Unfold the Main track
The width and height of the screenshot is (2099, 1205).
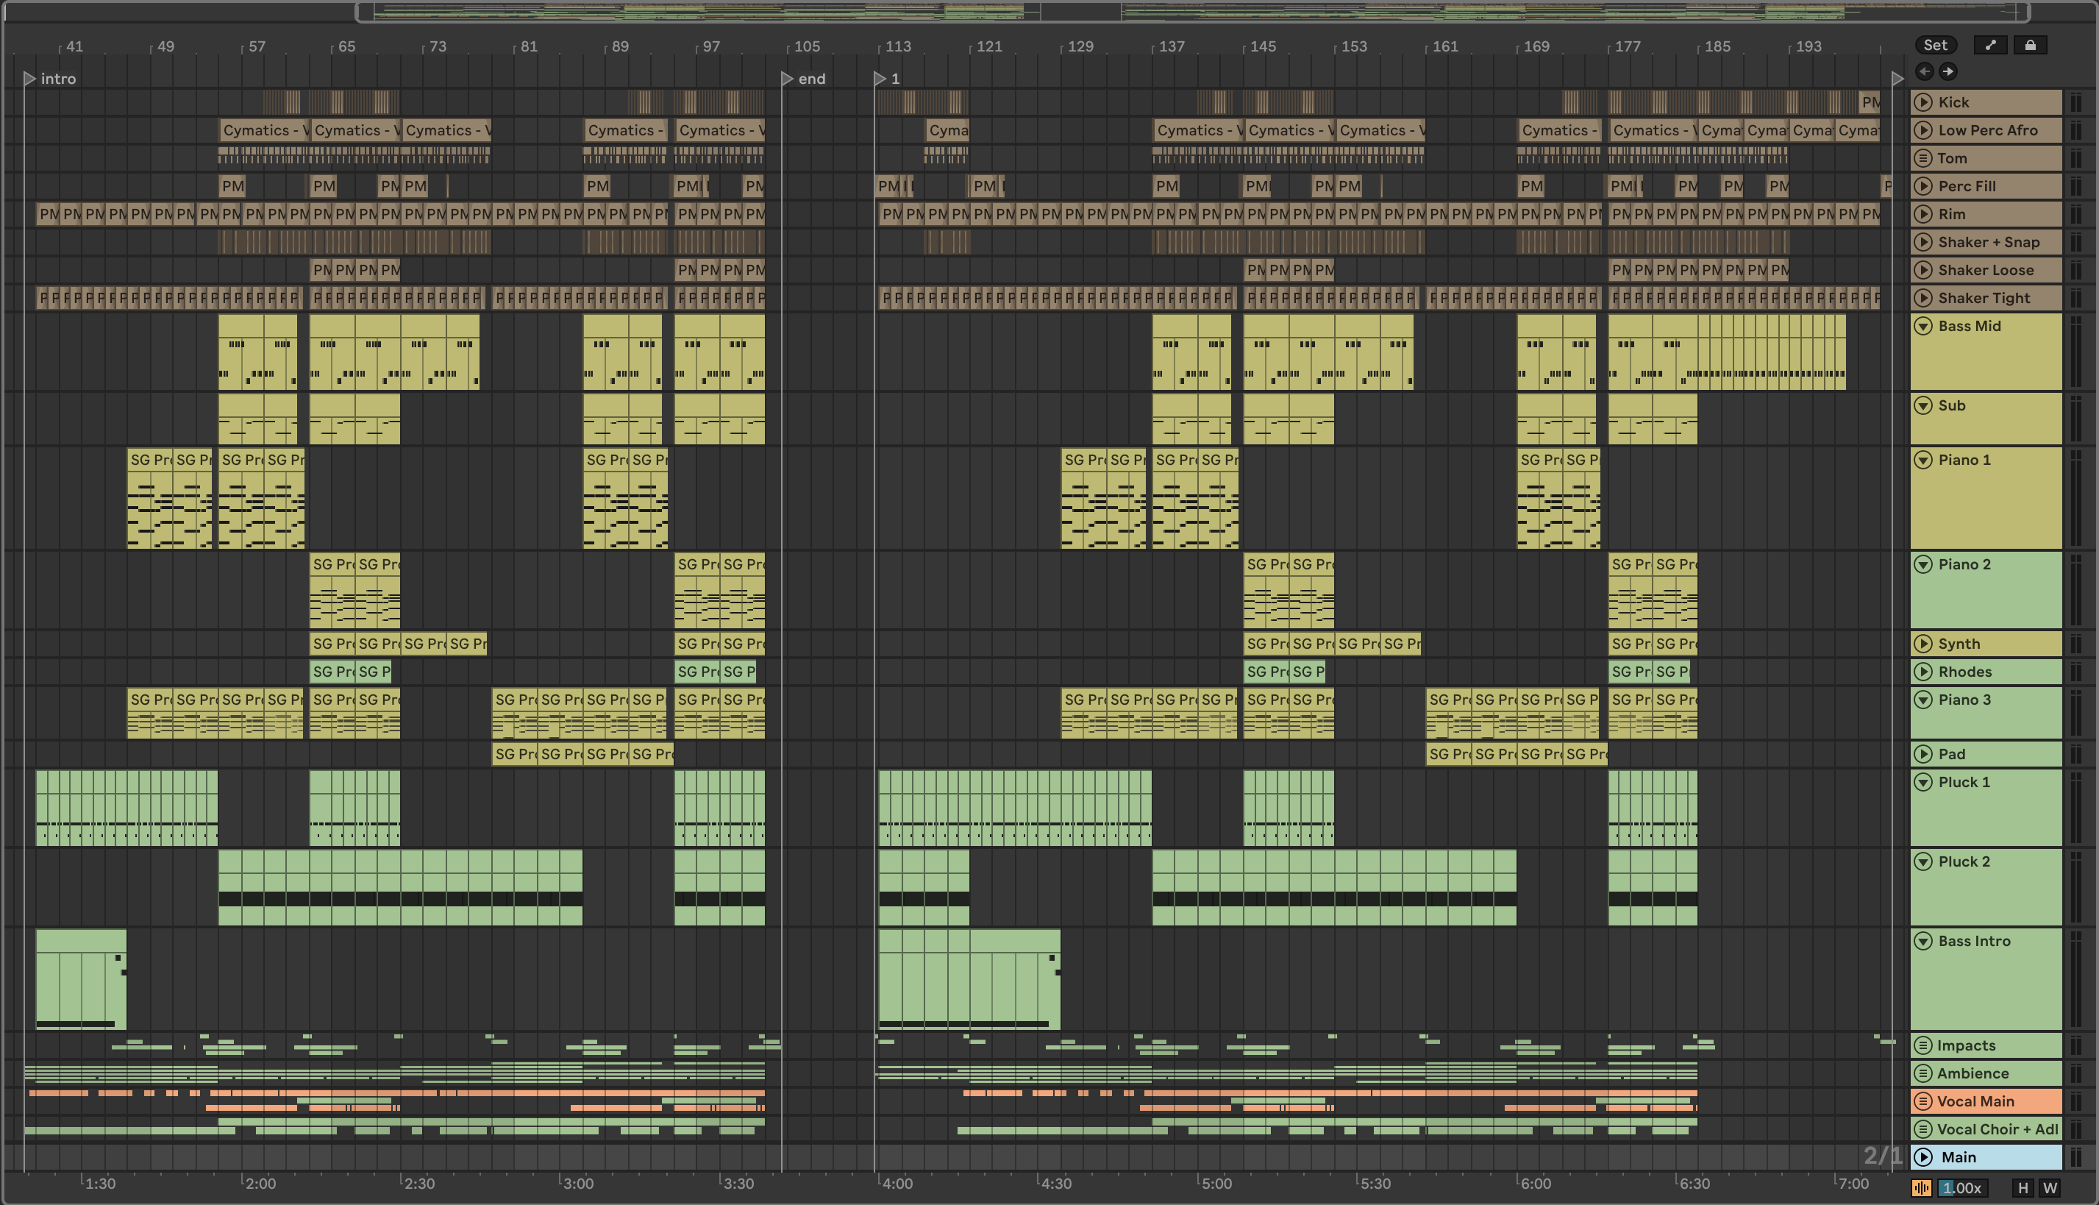point(1924,1157)
